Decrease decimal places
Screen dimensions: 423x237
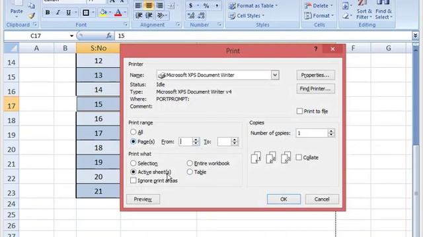click(201, 16)
